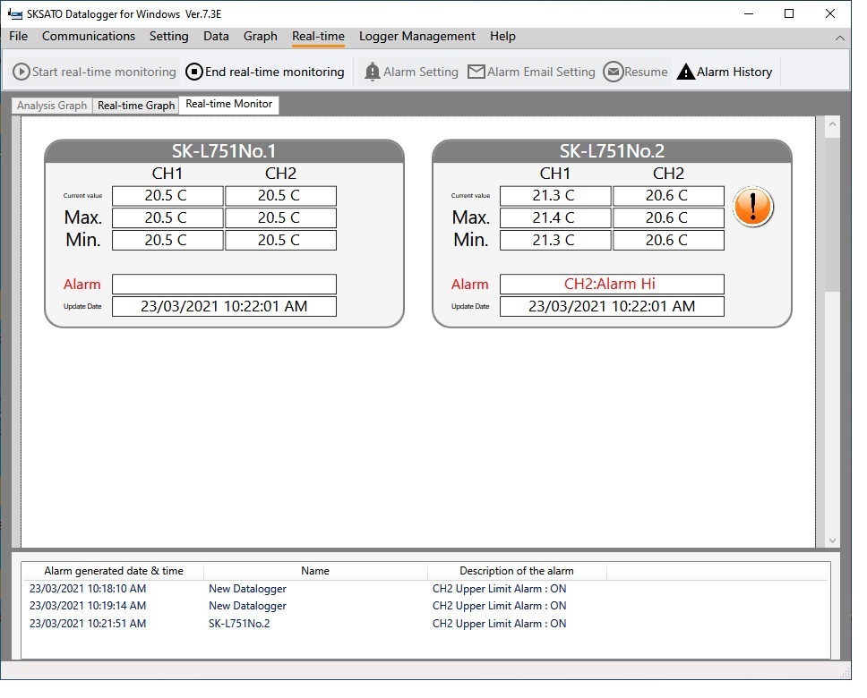Click the Alarm History warning triangle icon
Viewport: 867px width, 698px height.
[x=686, y=72]
